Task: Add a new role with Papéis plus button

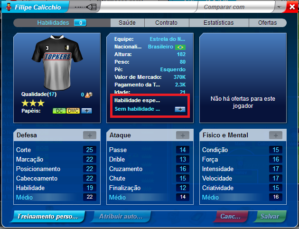Action: click(86, 111)
